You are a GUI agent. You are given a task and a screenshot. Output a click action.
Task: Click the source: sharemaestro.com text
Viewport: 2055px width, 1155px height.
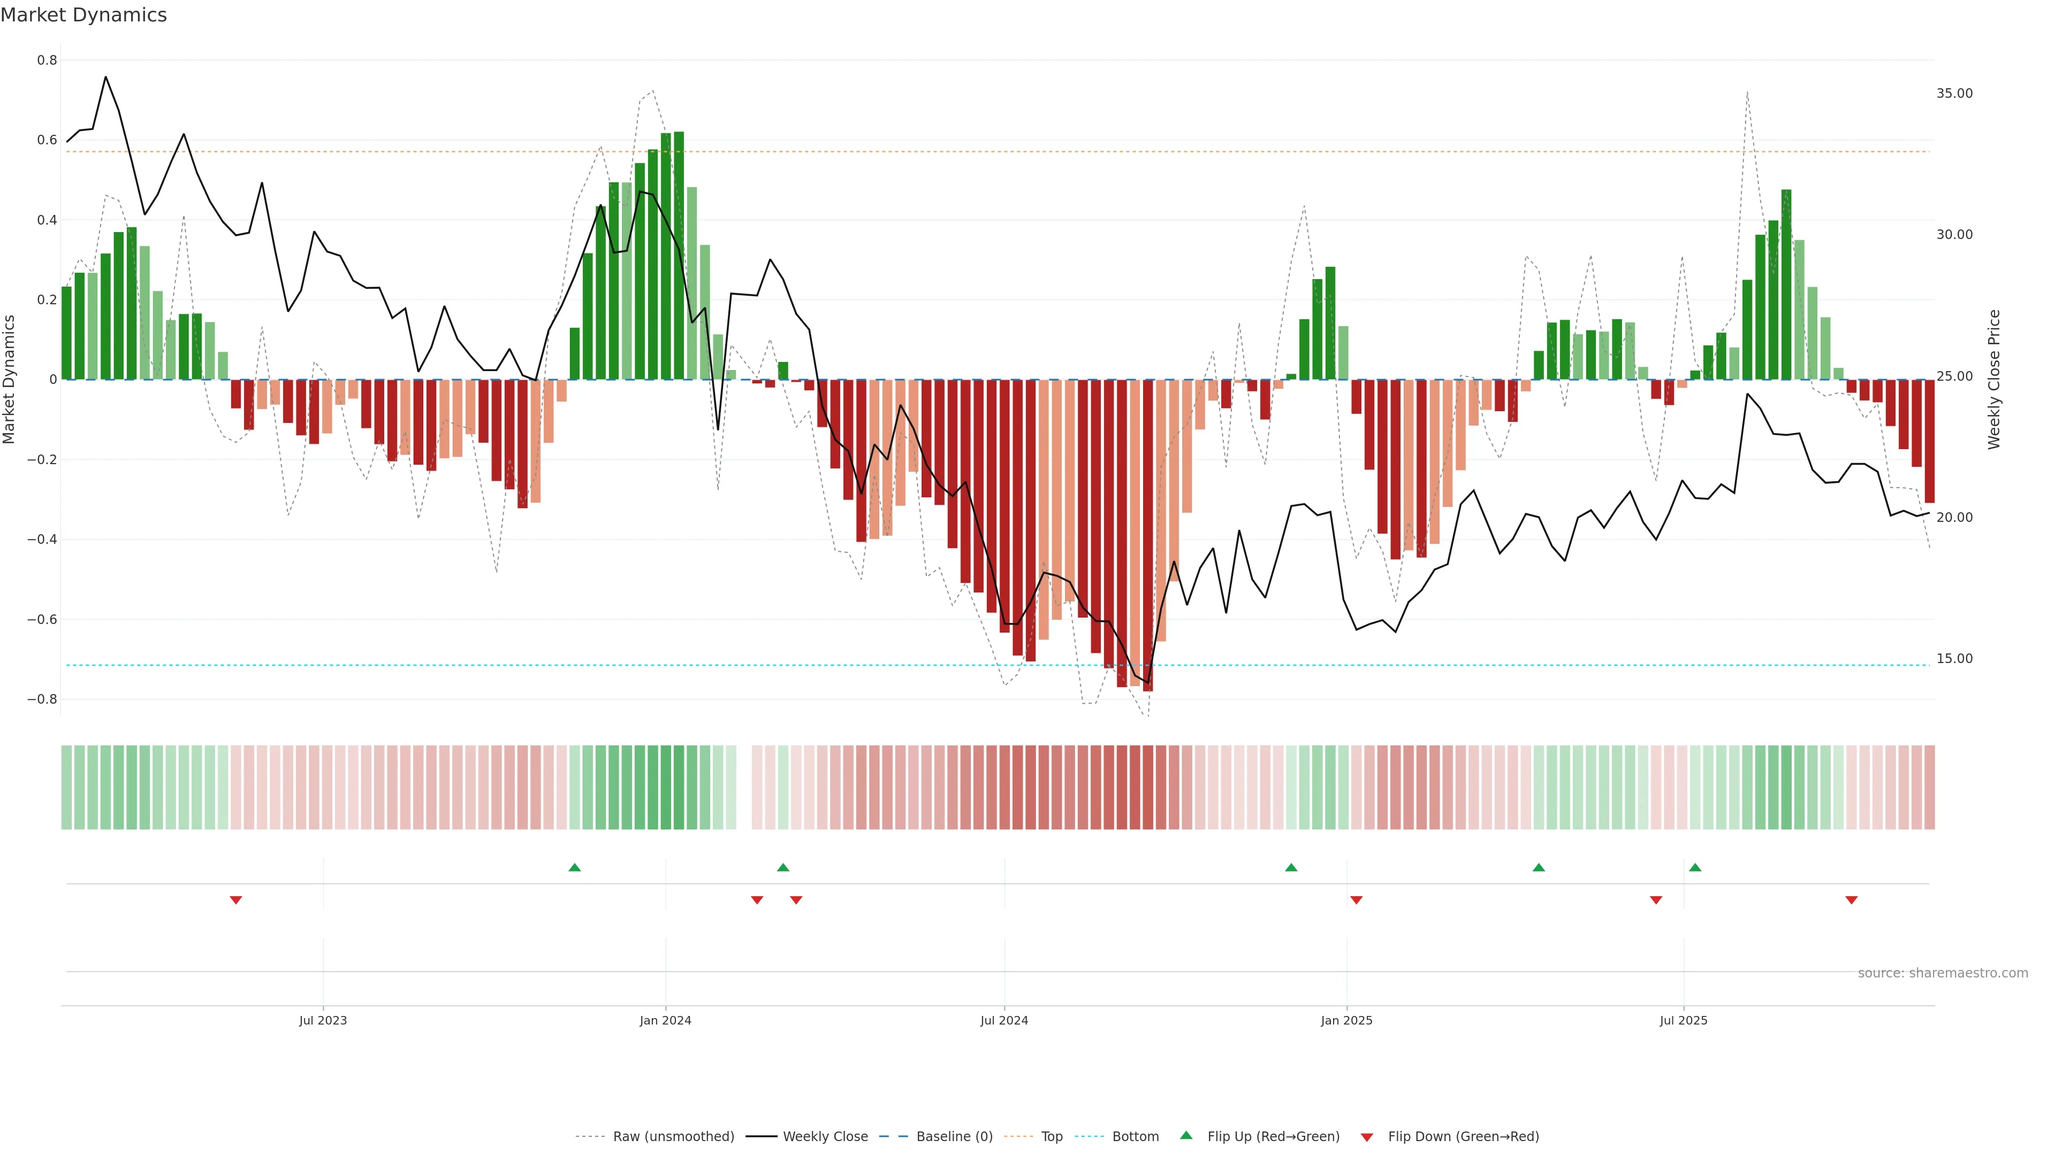[x=1943, y=973]
